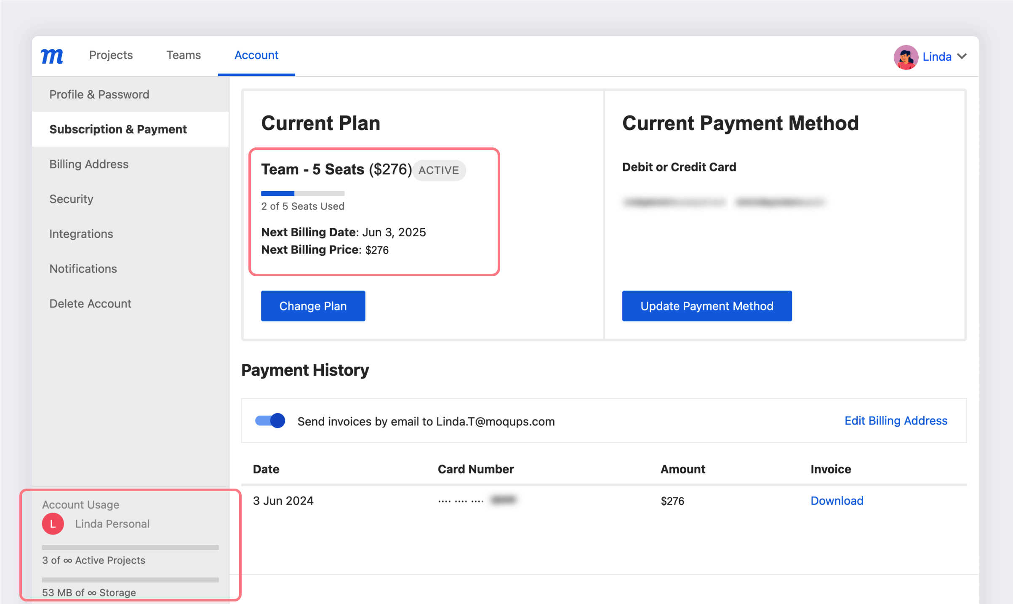Select the Delete Account option
This screenshot has width=1013, height=604.
coord(91,303)
